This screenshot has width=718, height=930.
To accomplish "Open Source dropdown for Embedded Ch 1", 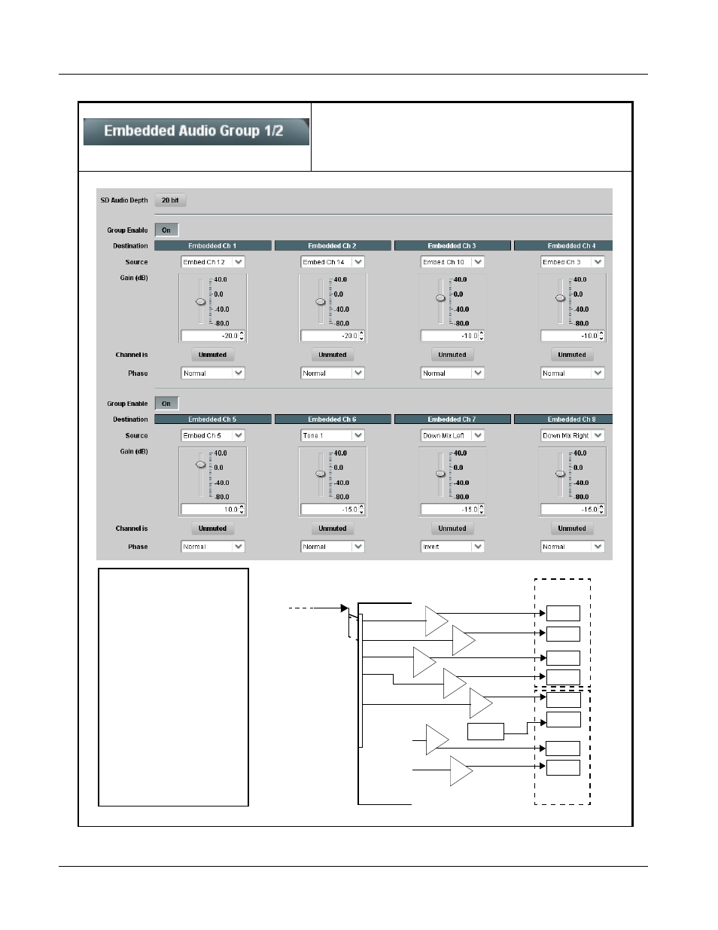I will pos(213,262).
